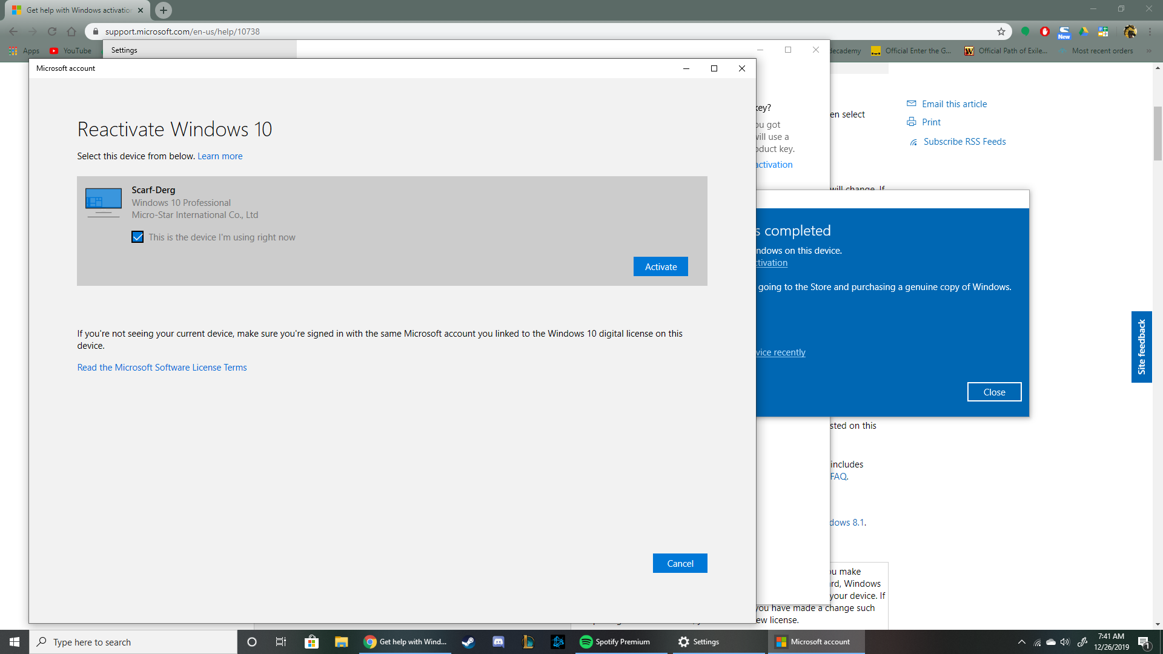
Task: Open the volume control in tray
Action: pos(1065,642)
